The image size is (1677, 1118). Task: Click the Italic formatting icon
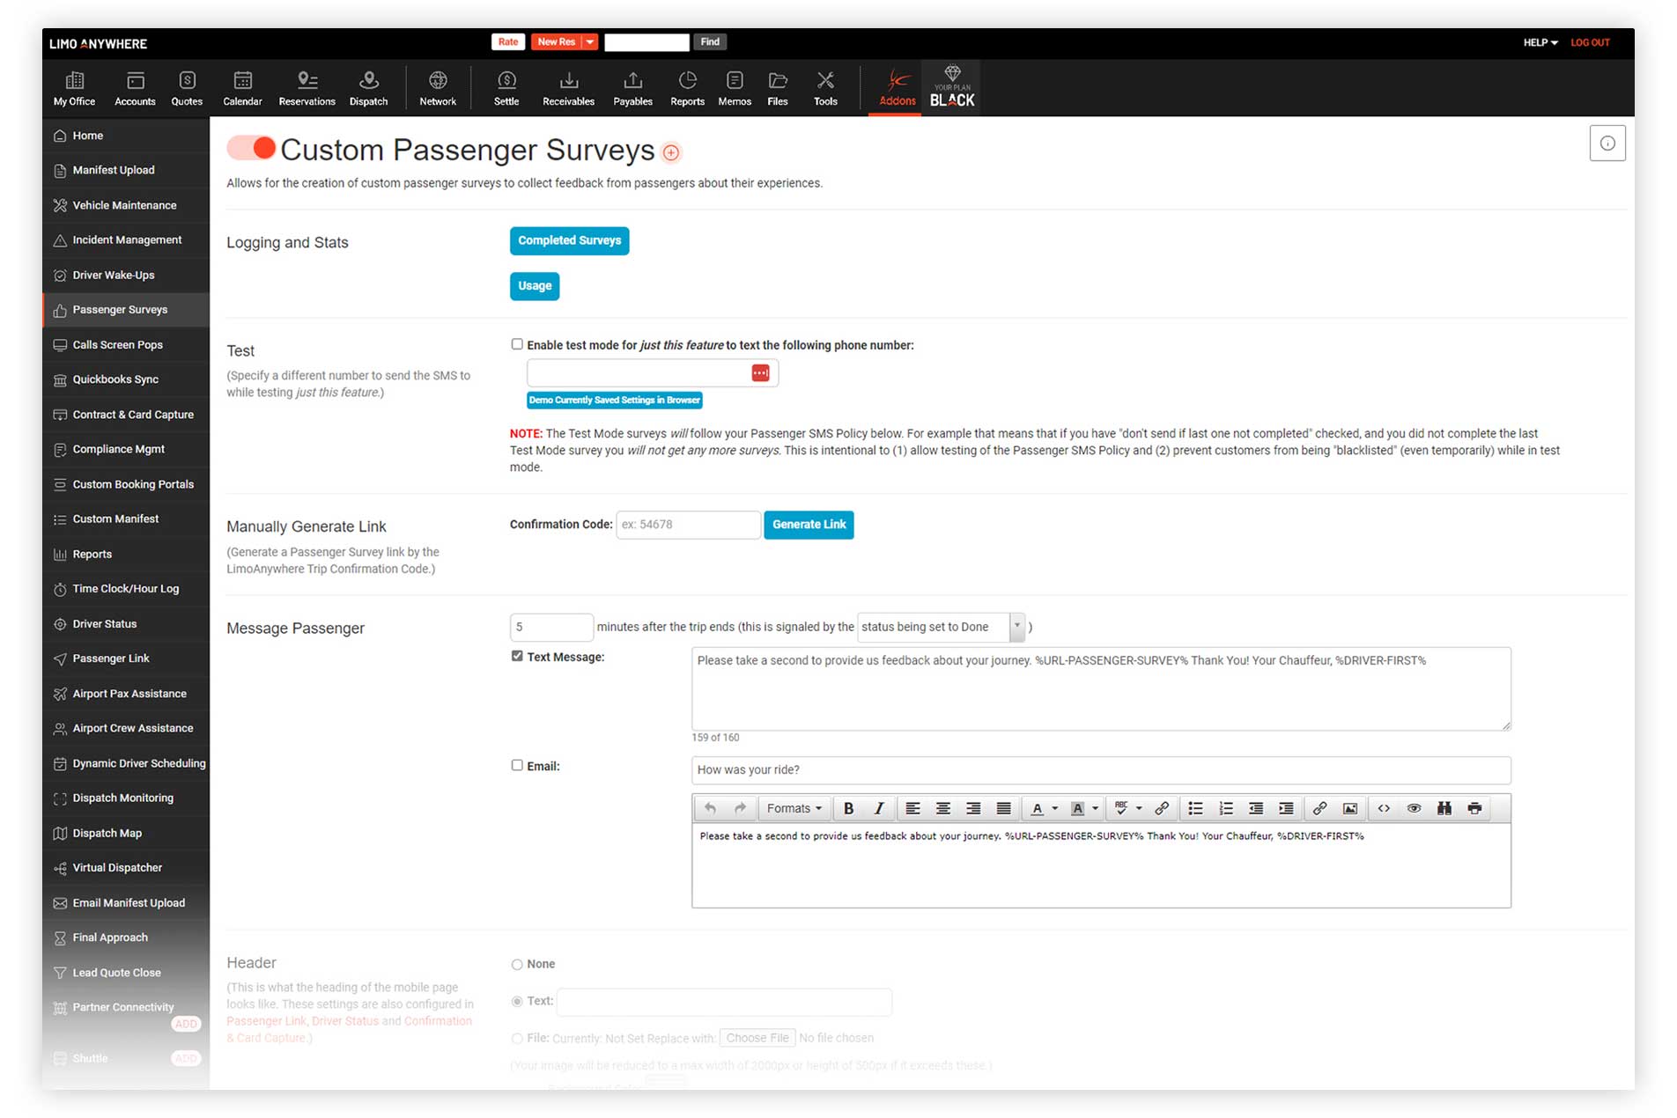tap(878, 808)
